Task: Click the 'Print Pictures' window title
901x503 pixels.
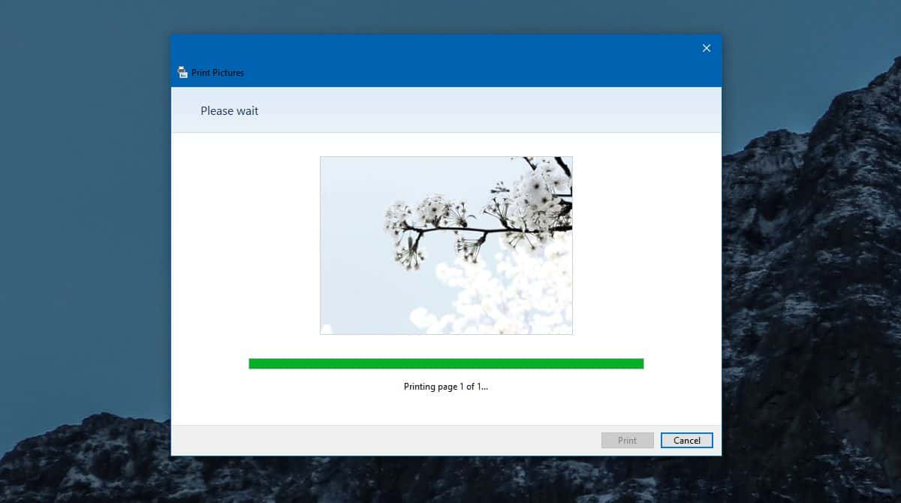Action: (x=218, y=73)
